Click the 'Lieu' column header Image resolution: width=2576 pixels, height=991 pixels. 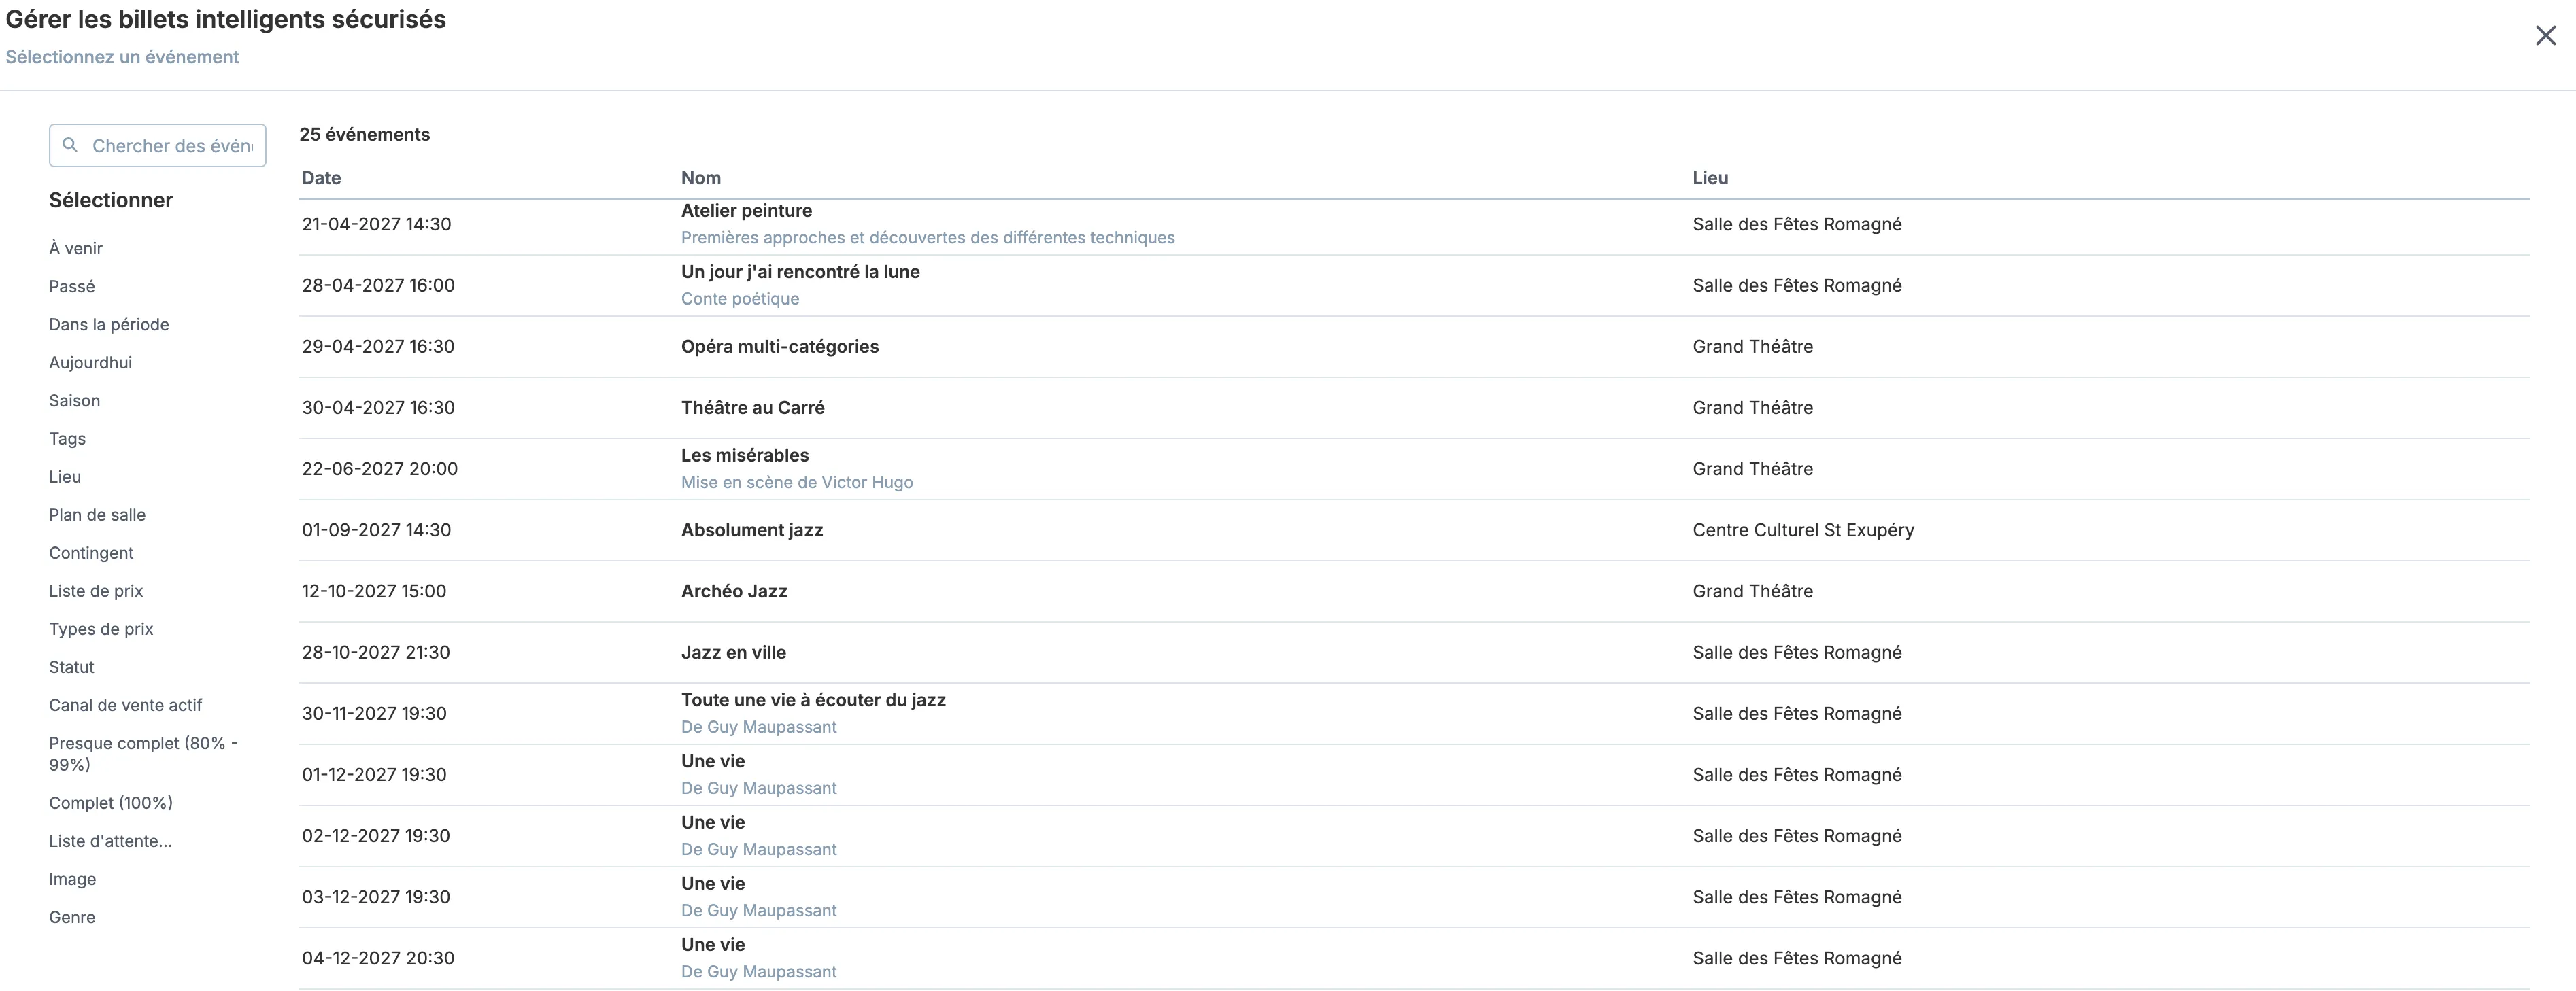(x=1710, y=178)
